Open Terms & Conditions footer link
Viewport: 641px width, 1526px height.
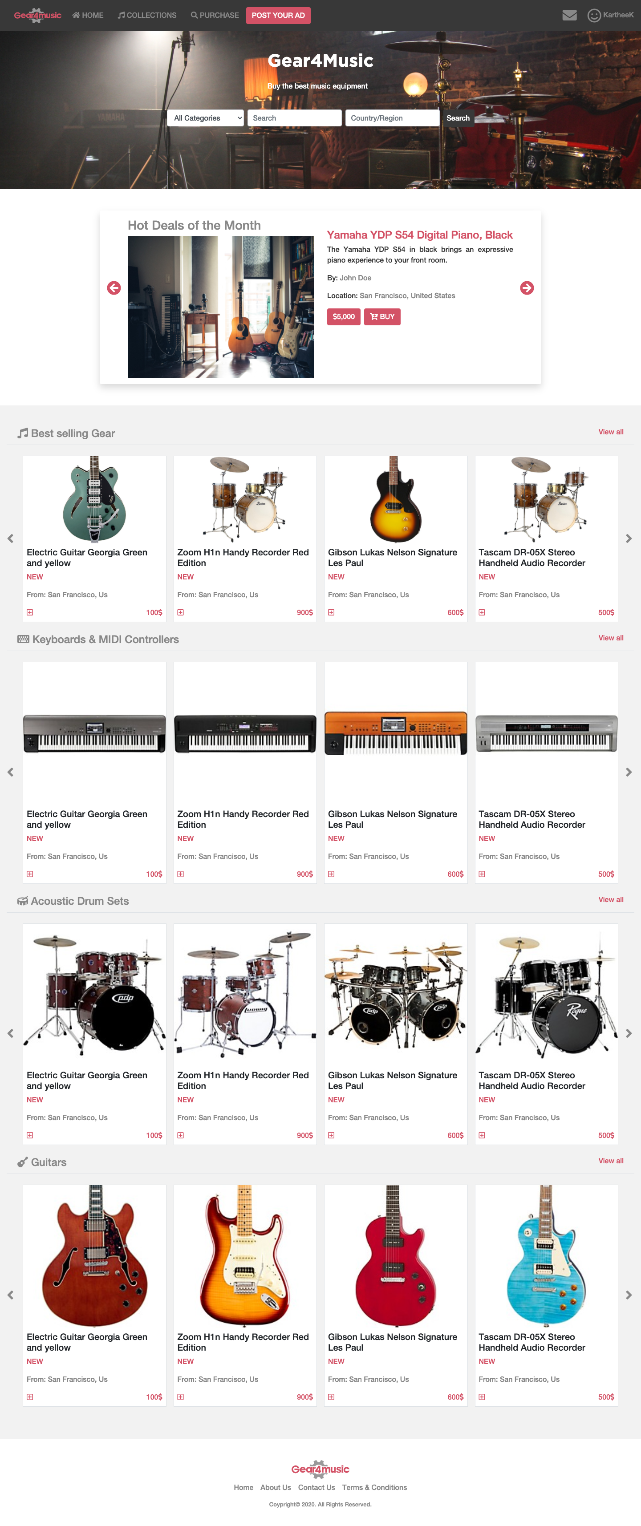pyautogui.click(x=374, y=1487)
